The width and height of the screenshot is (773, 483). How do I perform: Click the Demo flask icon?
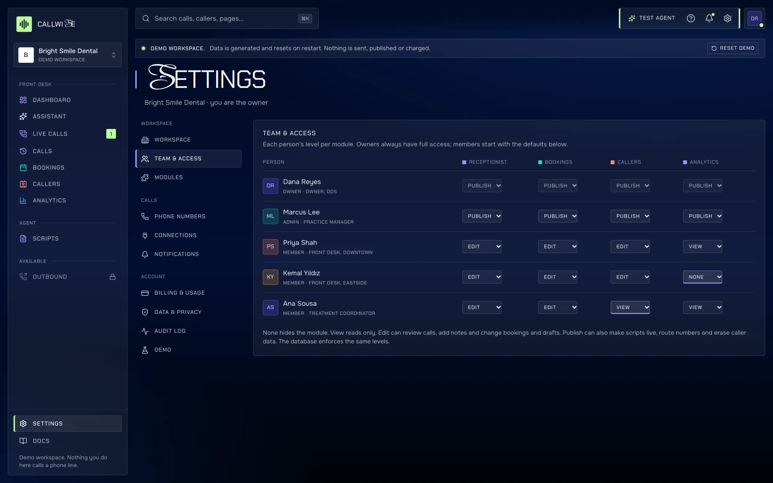145,350
